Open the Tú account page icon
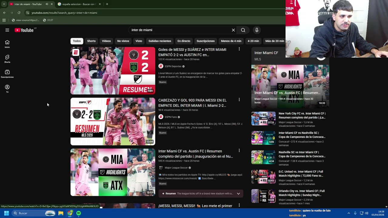 7,89
